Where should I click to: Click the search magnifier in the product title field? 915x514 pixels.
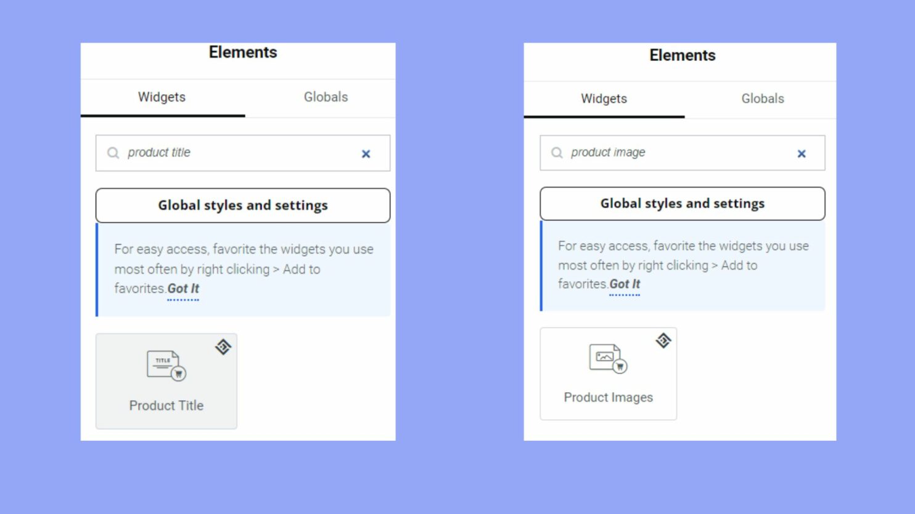pyautogui.click(x=113, y=153)
